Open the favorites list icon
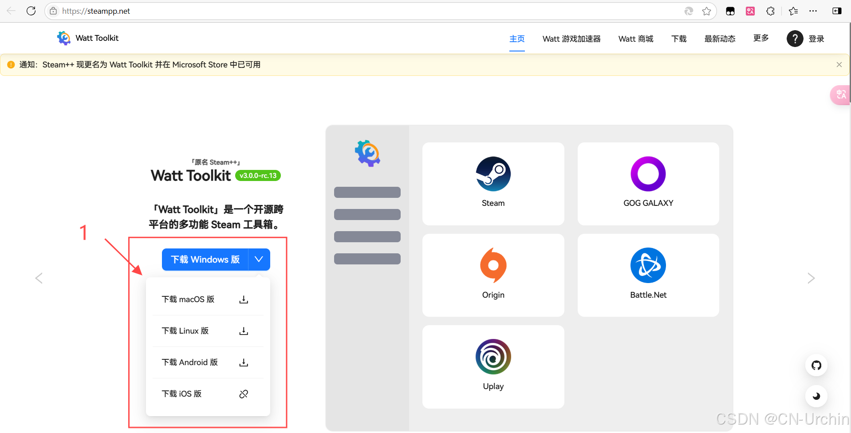 pyautogui.click(x=793, y=11)
